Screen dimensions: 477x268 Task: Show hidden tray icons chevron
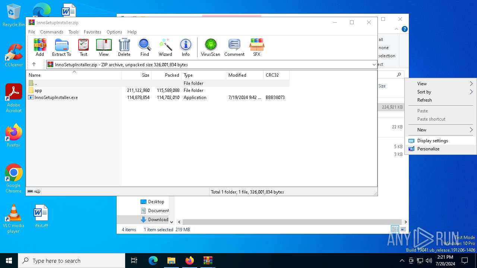[x=402, y=261]
